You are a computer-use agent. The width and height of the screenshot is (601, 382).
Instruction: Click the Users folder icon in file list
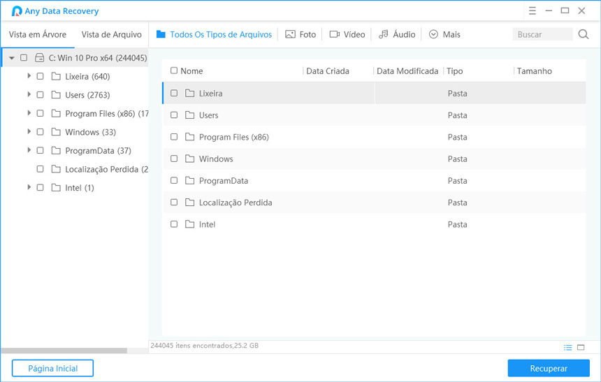point(189,115)
